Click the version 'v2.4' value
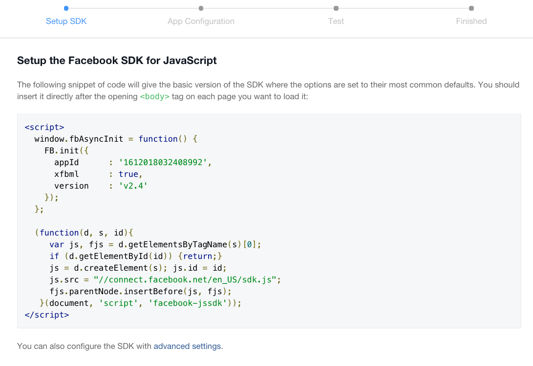The image size is (533, 366). click(x=133, y=186)
